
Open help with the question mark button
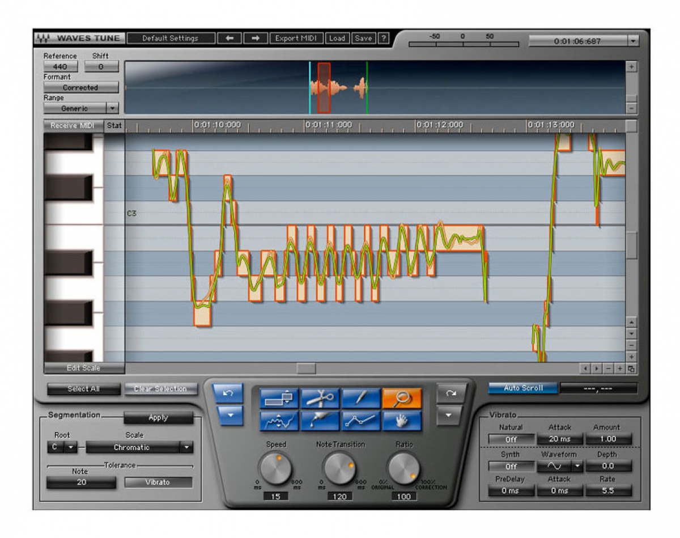click(x=384, y=39)
